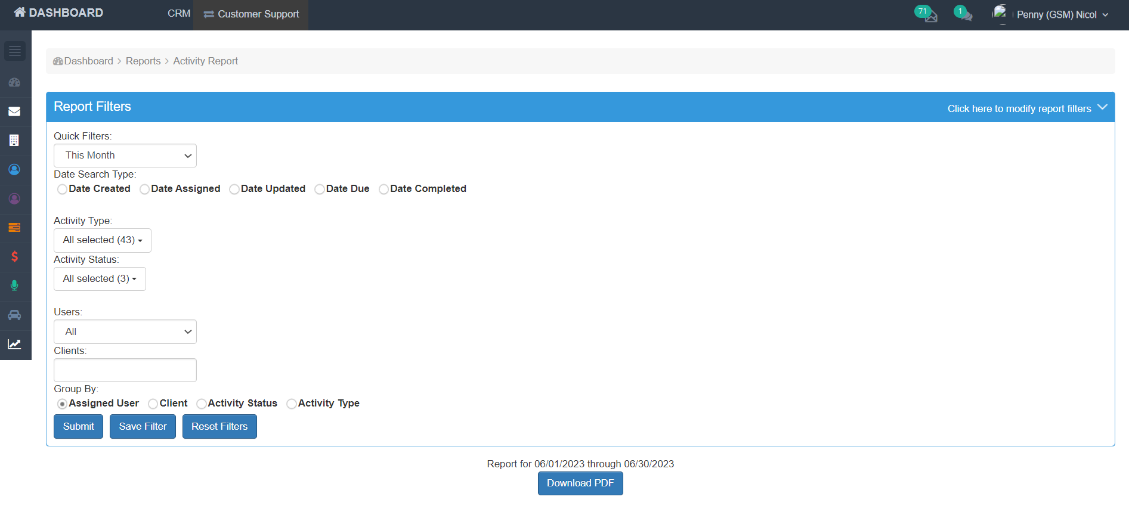Download the report as PDF
Screen dimensions: 1129x512
580,483
